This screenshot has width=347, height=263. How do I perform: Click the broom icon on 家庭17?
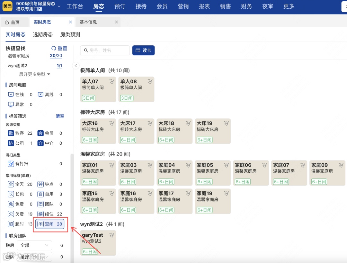[x=188, y=193]
